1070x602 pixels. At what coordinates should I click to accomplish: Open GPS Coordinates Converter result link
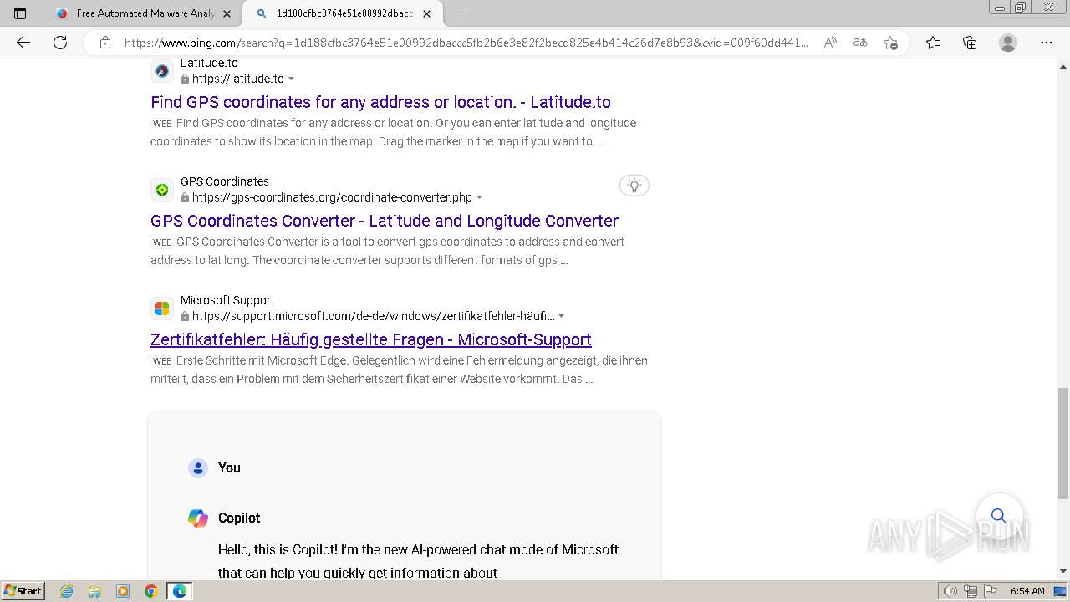(x=385, y=221)
